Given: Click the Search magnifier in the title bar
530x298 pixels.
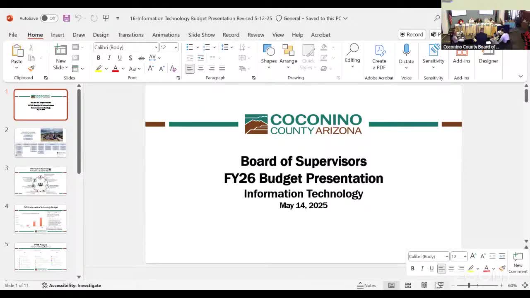Looking at the screenshot, I should point(437,18).
